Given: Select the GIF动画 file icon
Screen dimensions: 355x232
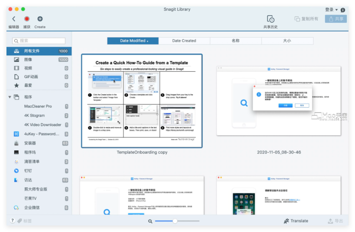Looking at the screenshot, I should 16,77.
